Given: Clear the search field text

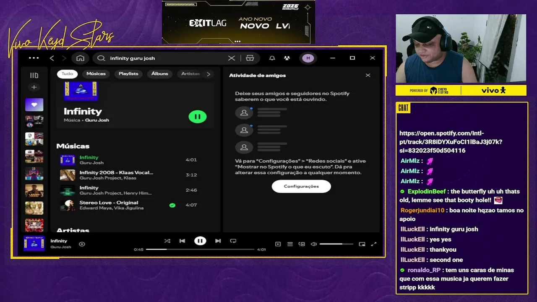Looking at the screenshot, I should pos(232,58).
